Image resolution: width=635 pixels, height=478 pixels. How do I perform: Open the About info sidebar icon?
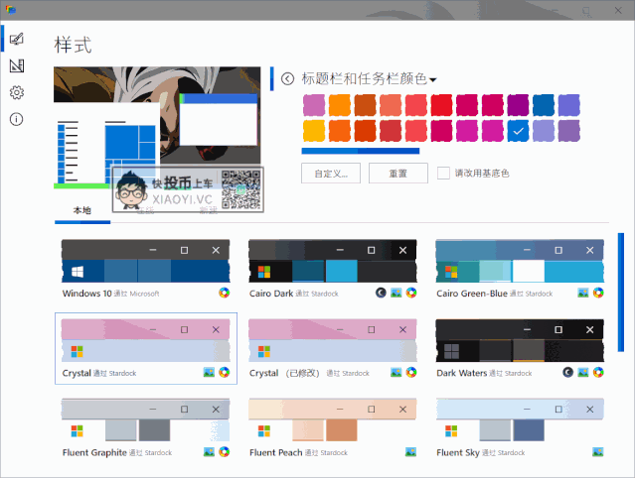pyautogui.click(x=17, y=119)
